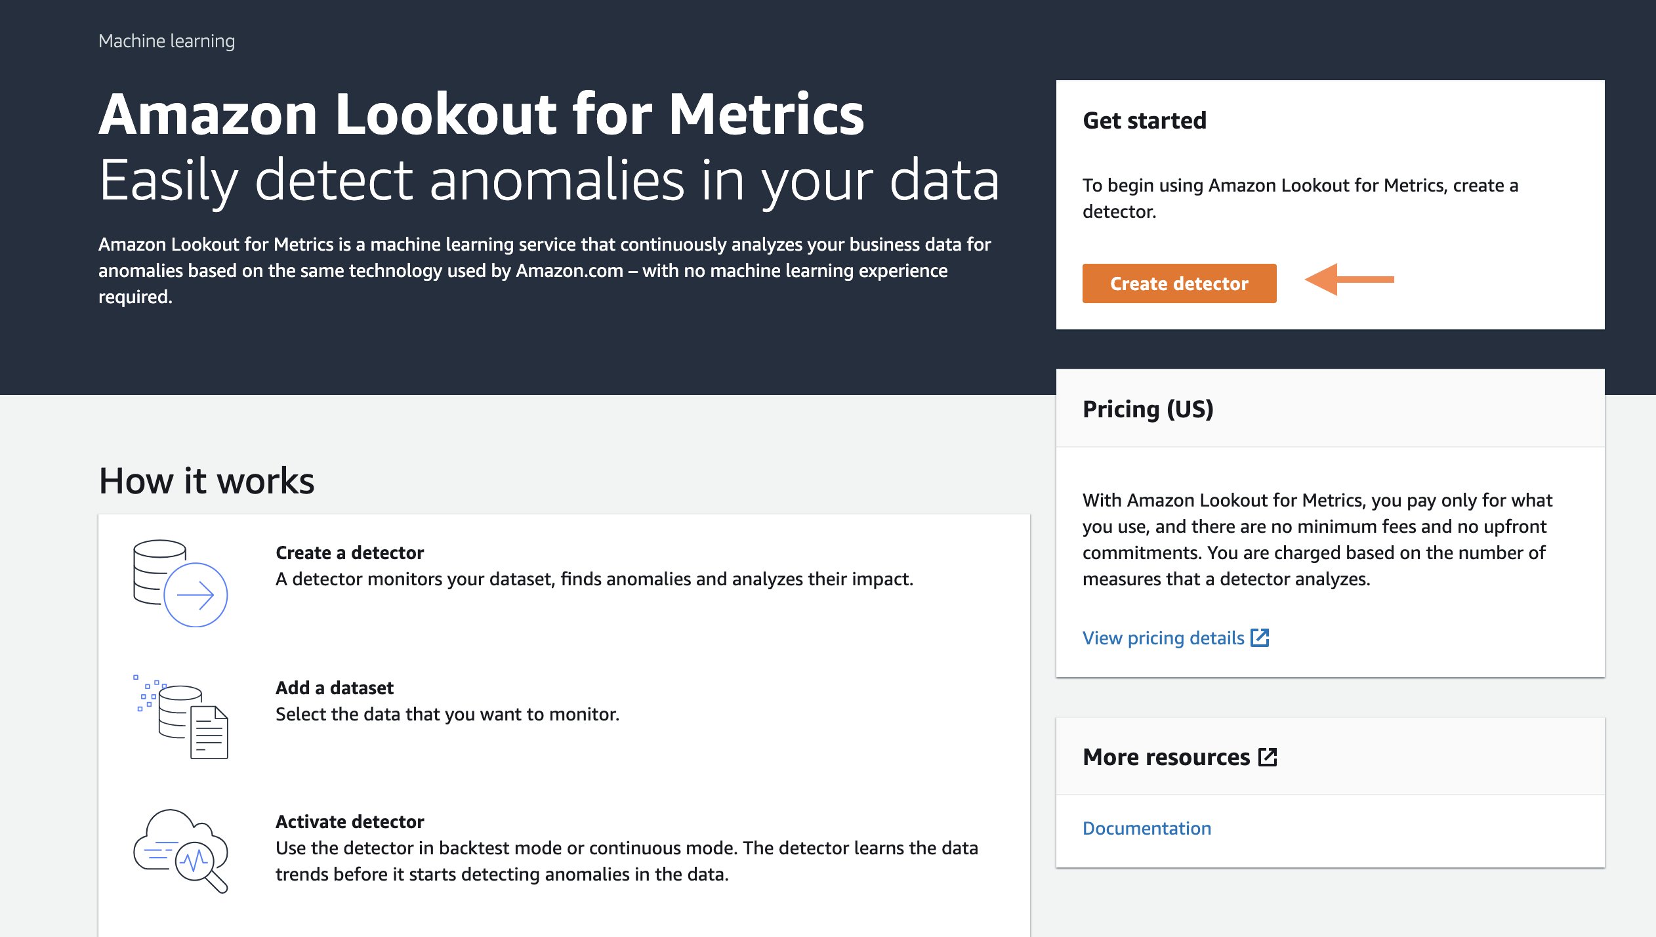Click the Get started heading

point(1144,121)
